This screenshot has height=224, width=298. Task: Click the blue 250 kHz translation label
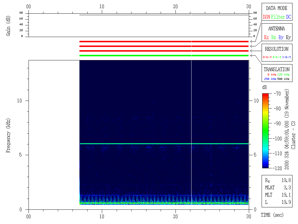(270, 79)
